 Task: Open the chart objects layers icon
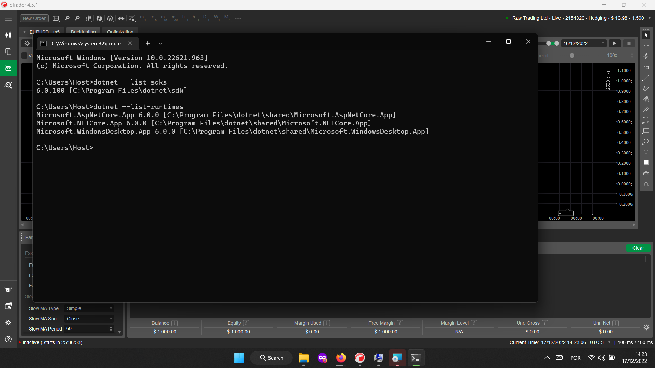[x=110, y=18]
